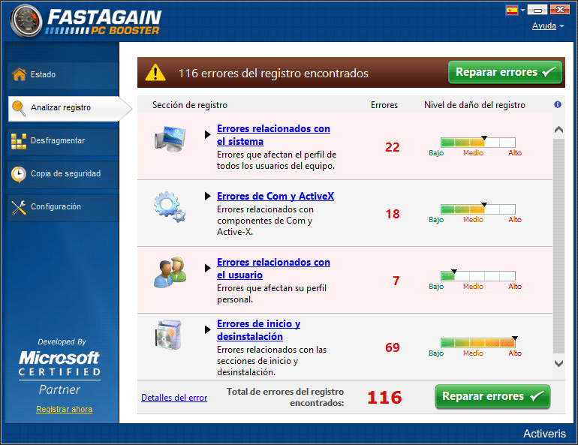Open the Ayuda menu
Image resolution: width=578 pixels, height=445 pixels.
(x=543, y=26)
